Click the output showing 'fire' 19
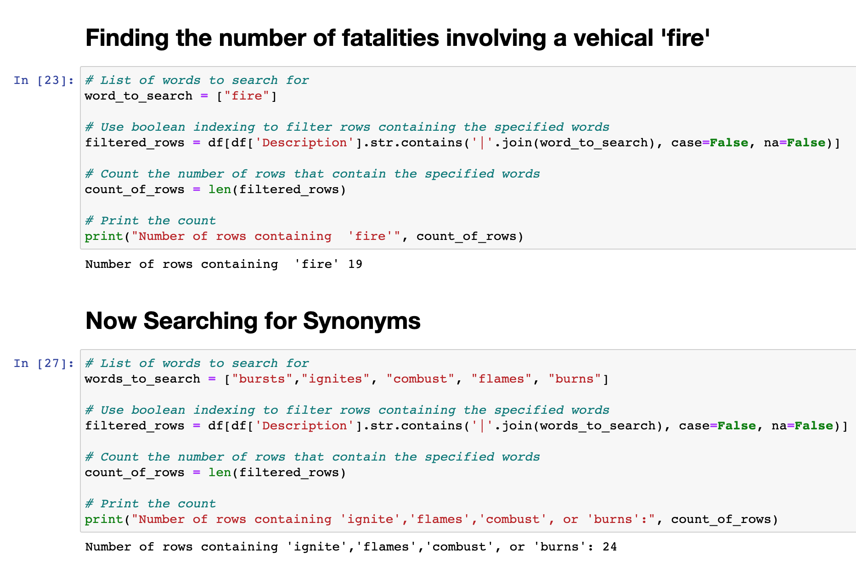This screenshot has width=856, height=567. (x=224, y=264)
